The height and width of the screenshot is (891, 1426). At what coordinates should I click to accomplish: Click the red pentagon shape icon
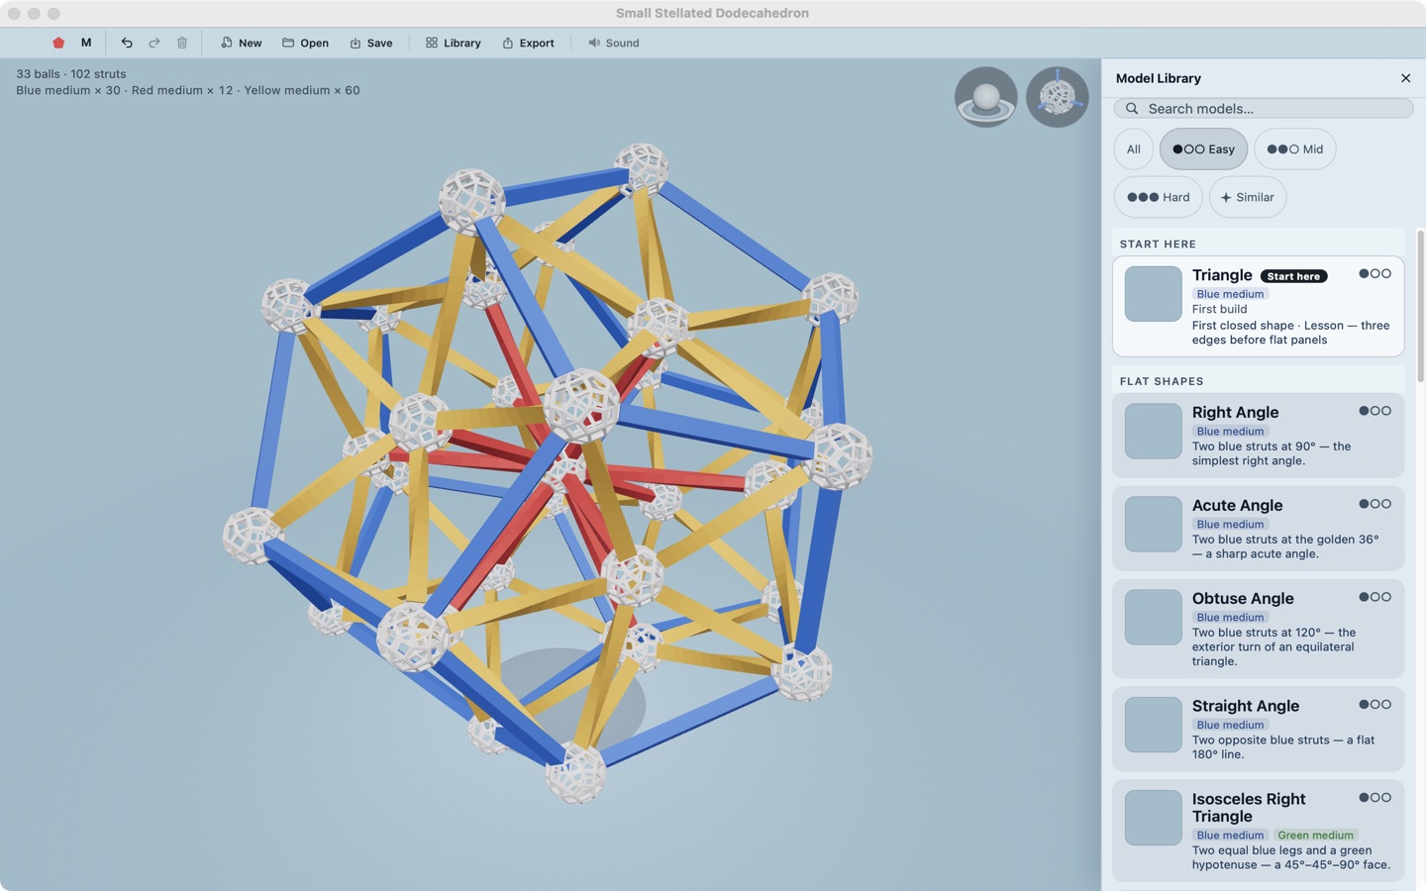click(58, 43)
